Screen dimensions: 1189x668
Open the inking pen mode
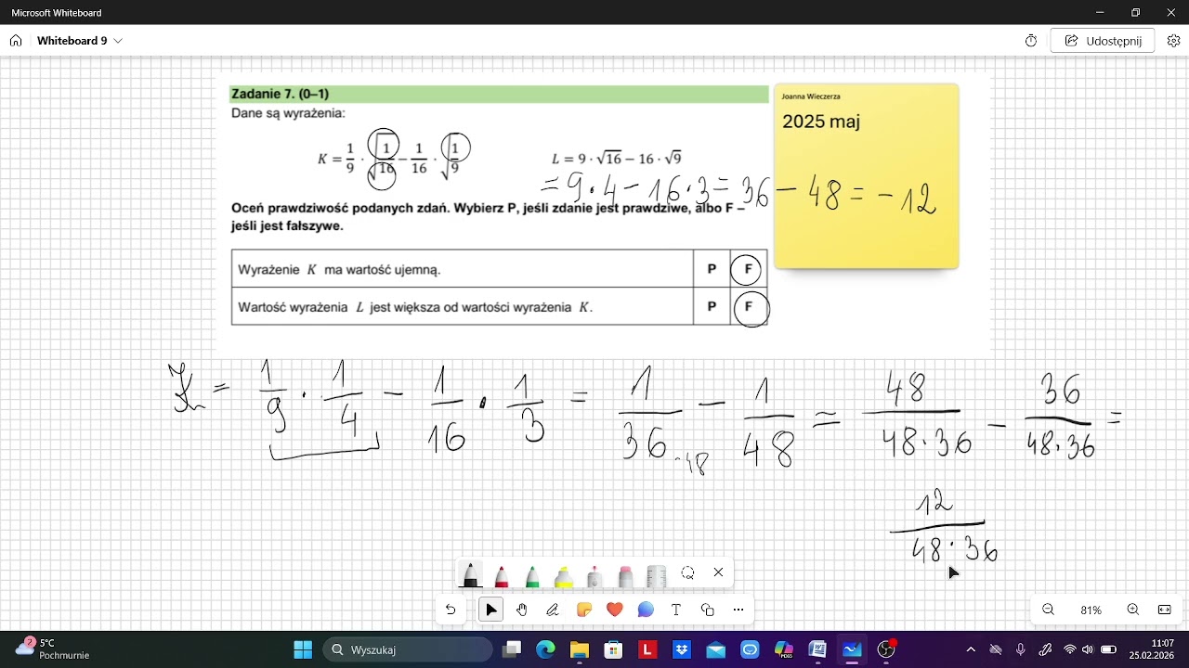tap(553, 610)
